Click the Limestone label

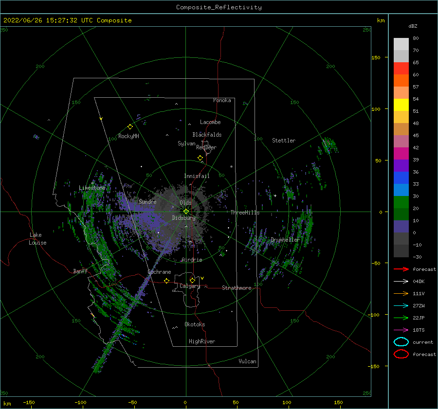click(x=92, y=188)
